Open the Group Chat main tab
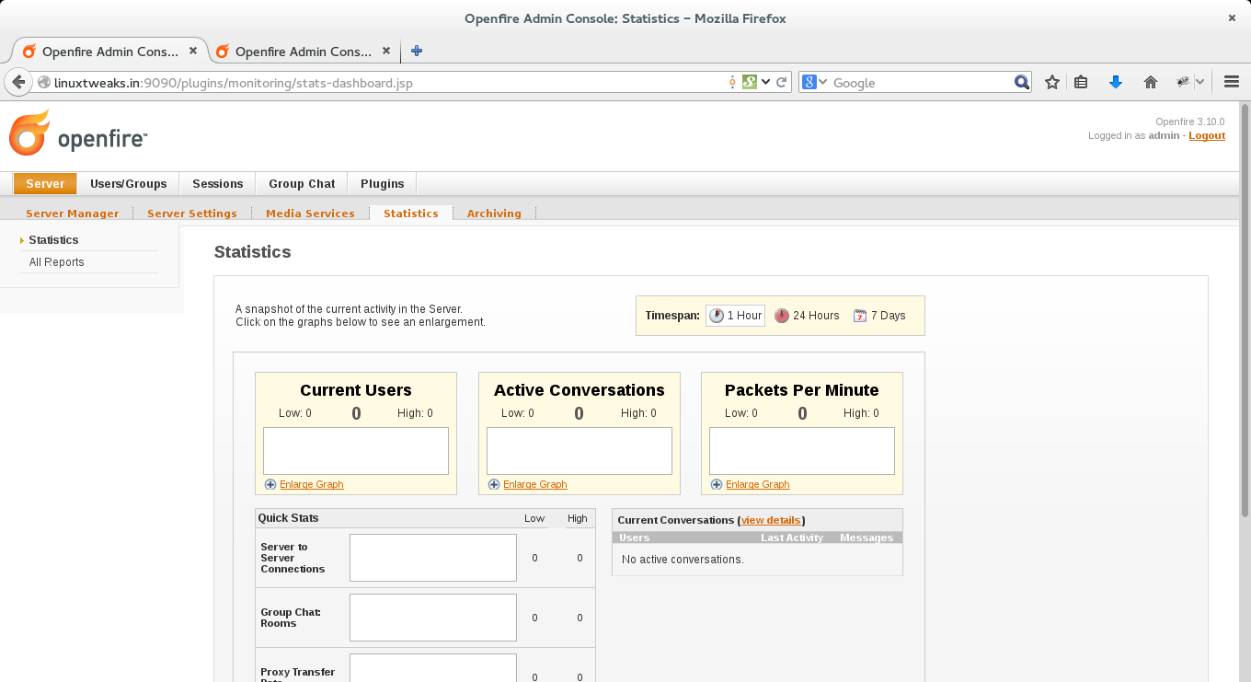The width and height of the screenshot is (1251, 682). [x=302, y=183]
